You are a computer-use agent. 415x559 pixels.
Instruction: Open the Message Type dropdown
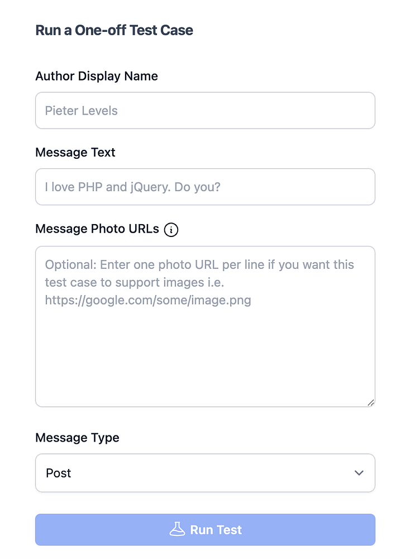(x=205, y=473)
